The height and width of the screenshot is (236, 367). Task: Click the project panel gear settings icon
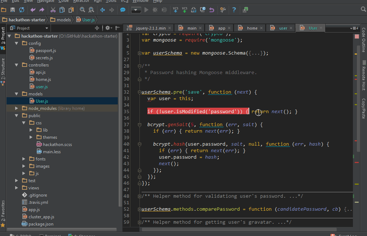(108, 28)
